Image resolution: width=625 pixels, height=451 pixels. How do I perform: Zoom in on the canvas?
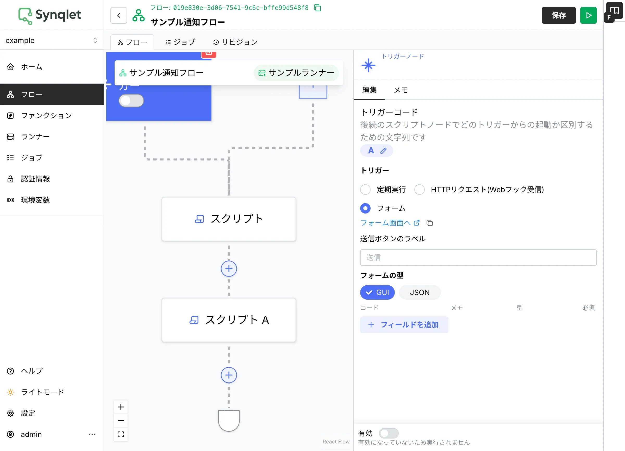click(121, 407)
